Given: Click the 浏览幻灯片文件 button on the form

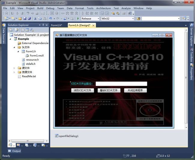Looking at the screenshot, I should (x=82, y=90).
